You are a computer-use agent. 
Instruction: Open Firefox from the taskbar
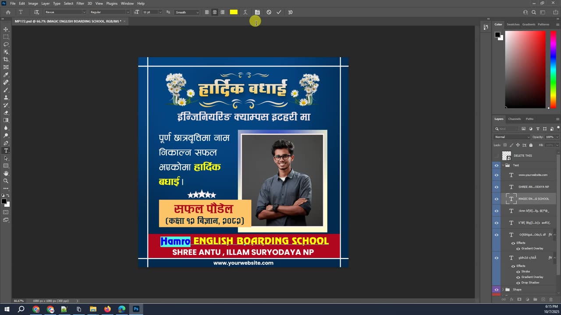coord(107,309)
